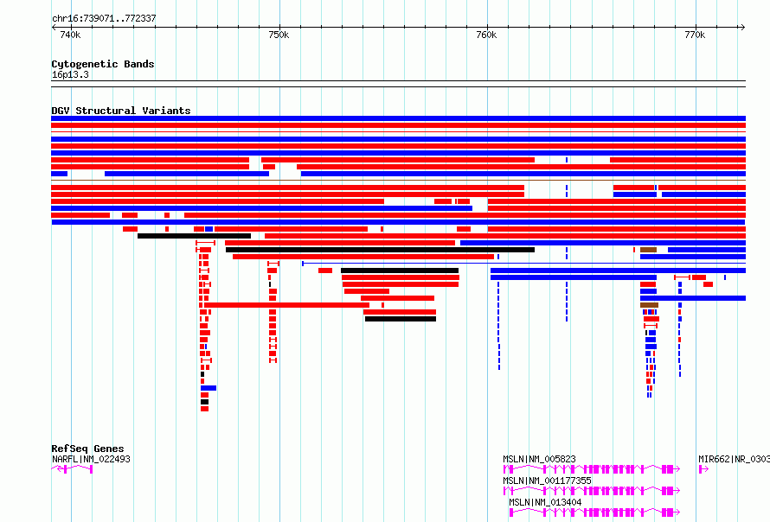Click the left arrowhead of the coordinate ruler
The image size is (770, 522).
(54, 27)
